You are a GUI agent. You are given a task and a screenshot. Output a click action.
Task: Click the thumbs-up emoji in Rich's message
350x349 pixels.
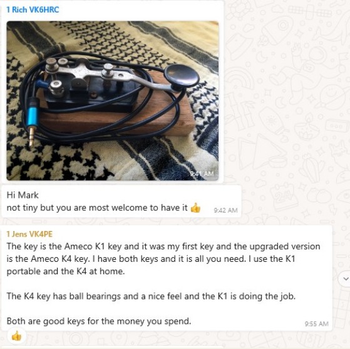click(195, 208)
